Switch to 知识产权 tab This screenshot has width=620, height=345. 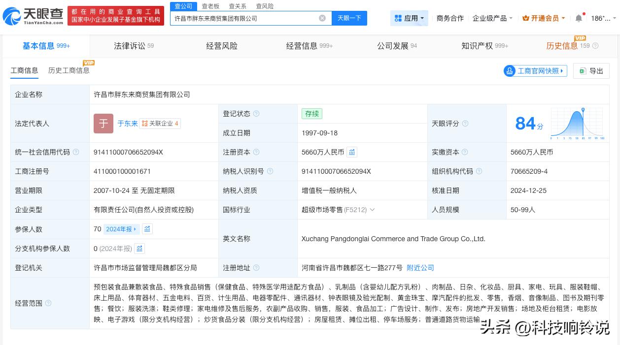(484, 46)
